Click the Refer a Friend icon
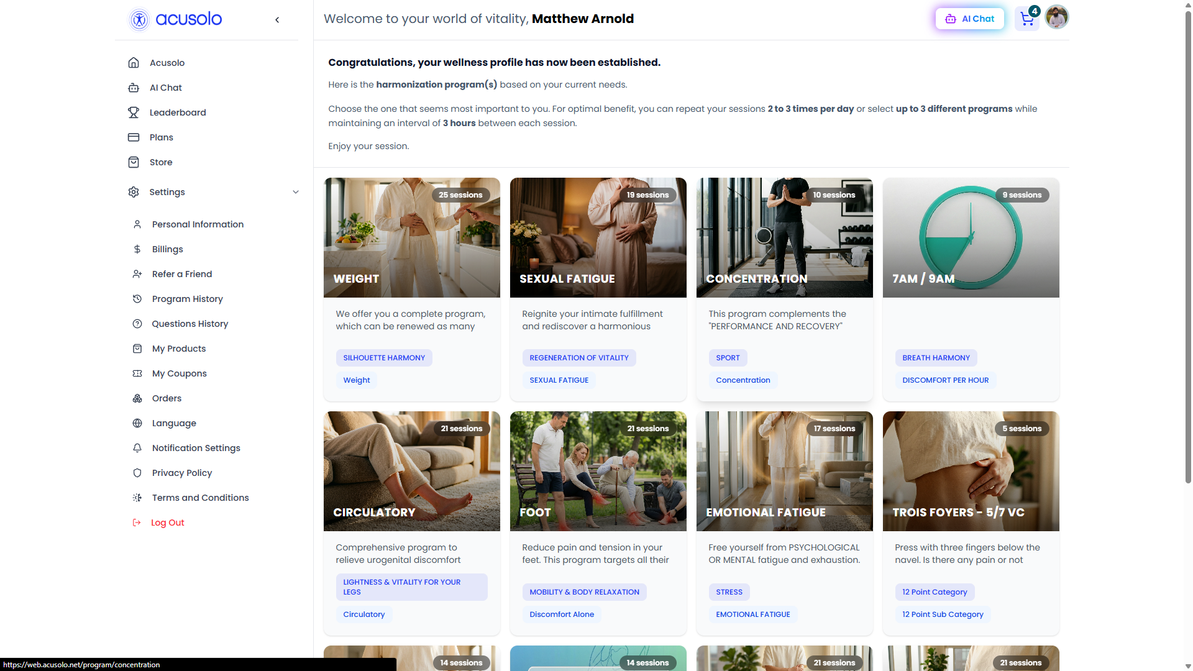Image resolution: width=1193 pixels, height=671 pixels. (x=137, y=274)
